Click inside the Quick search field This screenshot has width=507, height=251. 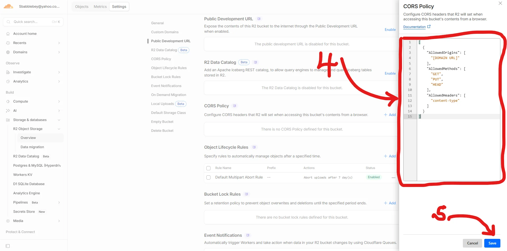coord(33,22)
